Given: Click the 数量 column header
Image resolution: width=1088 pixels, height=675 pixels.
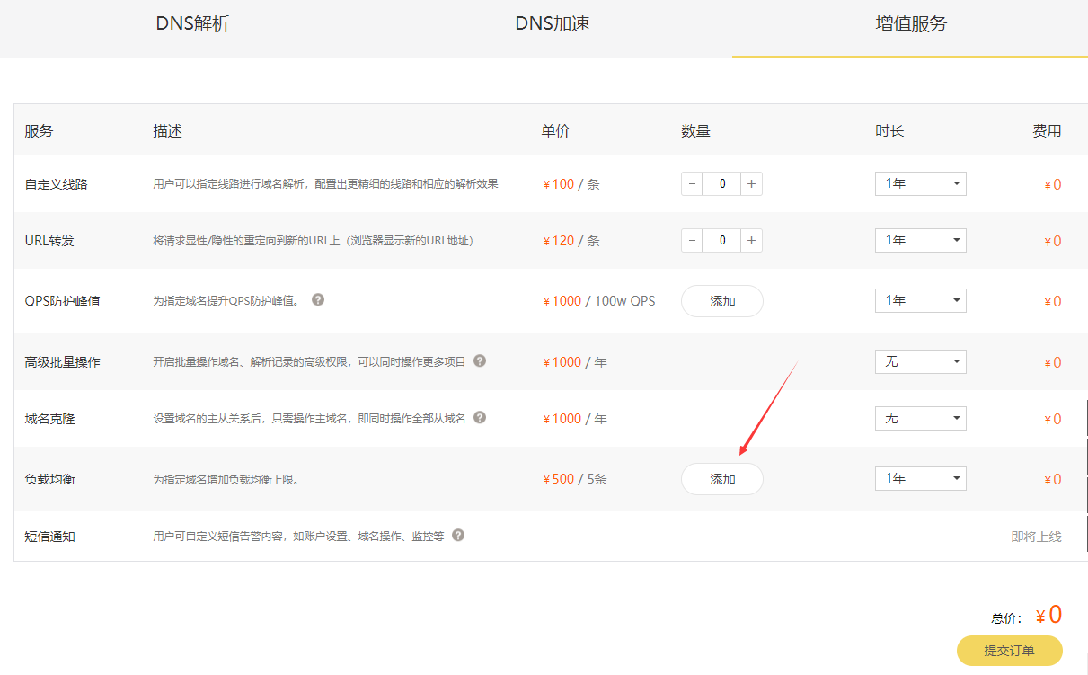Looking at the screenshot, I should point(695,131).
